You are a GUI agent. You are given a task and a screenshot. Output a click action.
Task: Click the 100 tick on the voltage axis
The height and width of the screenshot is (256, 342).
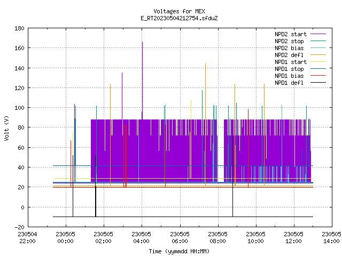point(19,108)
